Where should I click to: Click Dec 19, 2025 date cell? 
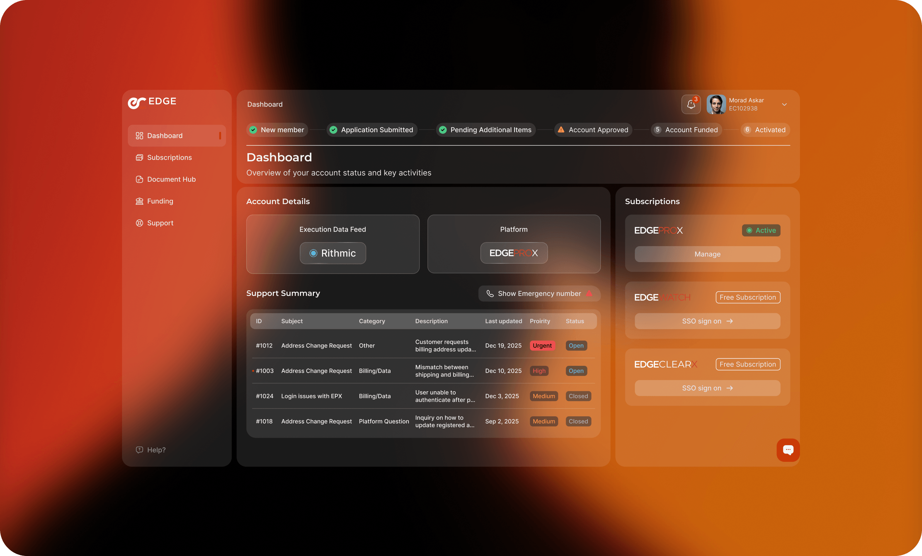point(503,346)
